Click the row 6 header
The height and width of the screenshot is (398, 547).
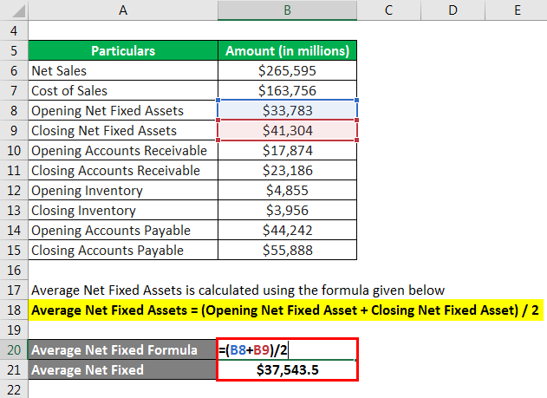[13, 70]
